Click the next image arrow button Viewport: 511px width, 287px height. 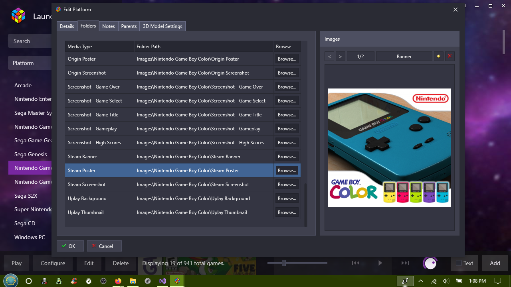340,57
